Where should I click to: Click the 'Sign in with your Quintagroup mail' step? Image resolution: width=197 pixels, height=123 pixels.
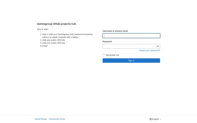click(x=67, y=36)
